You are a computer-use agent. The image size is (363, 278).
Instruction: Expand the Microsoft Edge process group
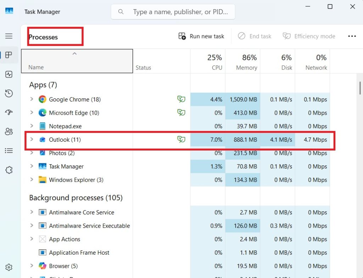32,113
